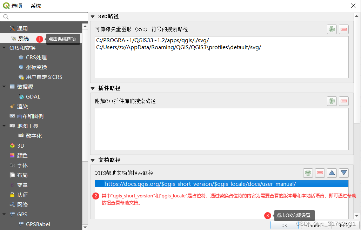Click the 用户自定义CRS icon

21,77
